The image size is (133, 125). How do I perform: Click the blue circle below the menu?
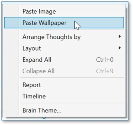44,117
